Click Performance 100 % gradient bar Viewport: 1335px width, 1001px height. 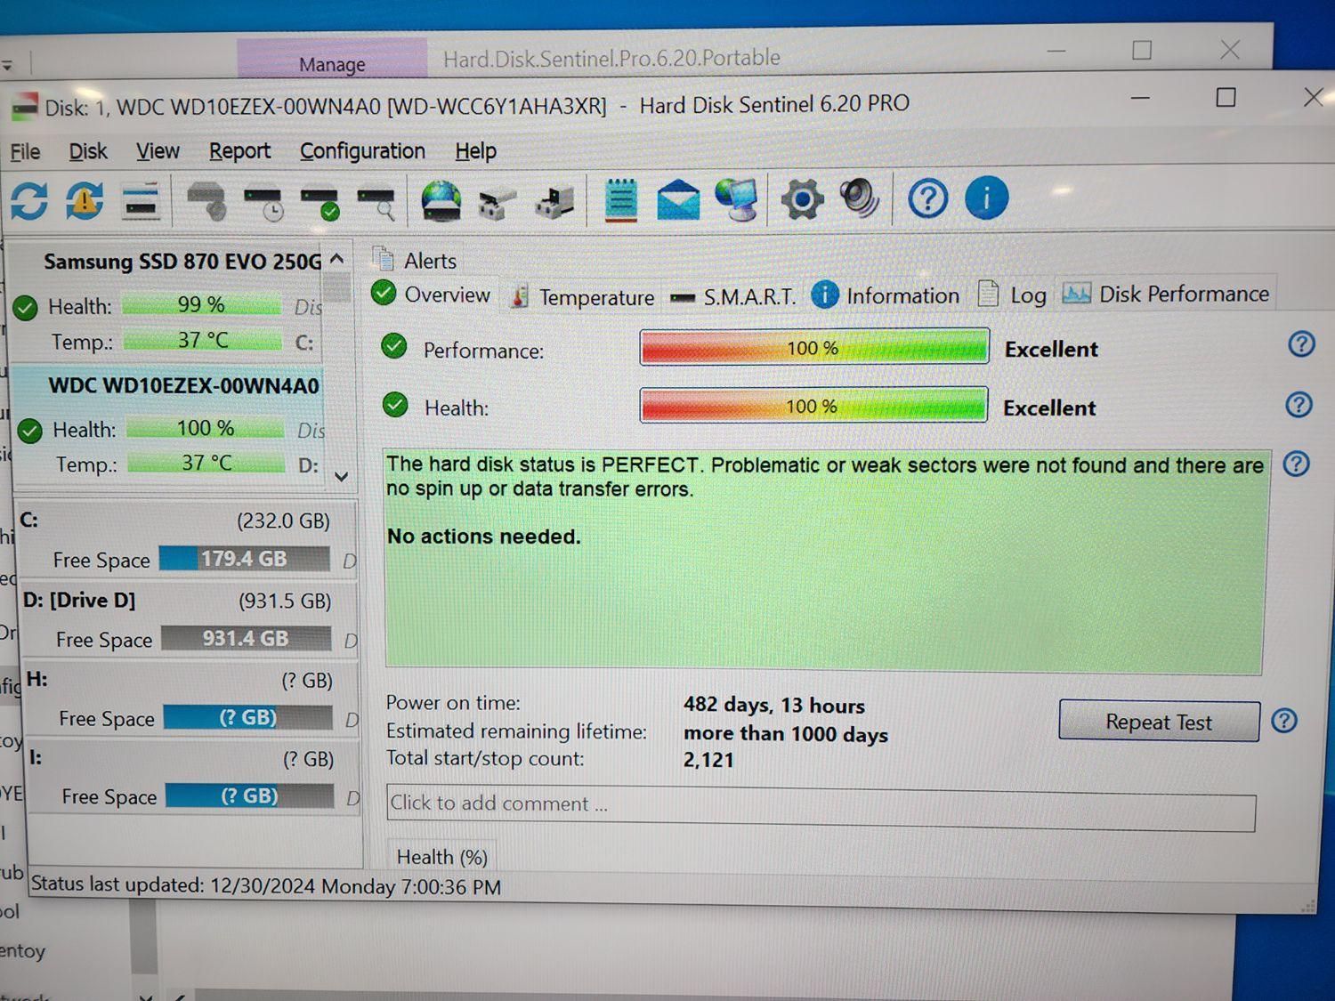(x=813, y=347)
